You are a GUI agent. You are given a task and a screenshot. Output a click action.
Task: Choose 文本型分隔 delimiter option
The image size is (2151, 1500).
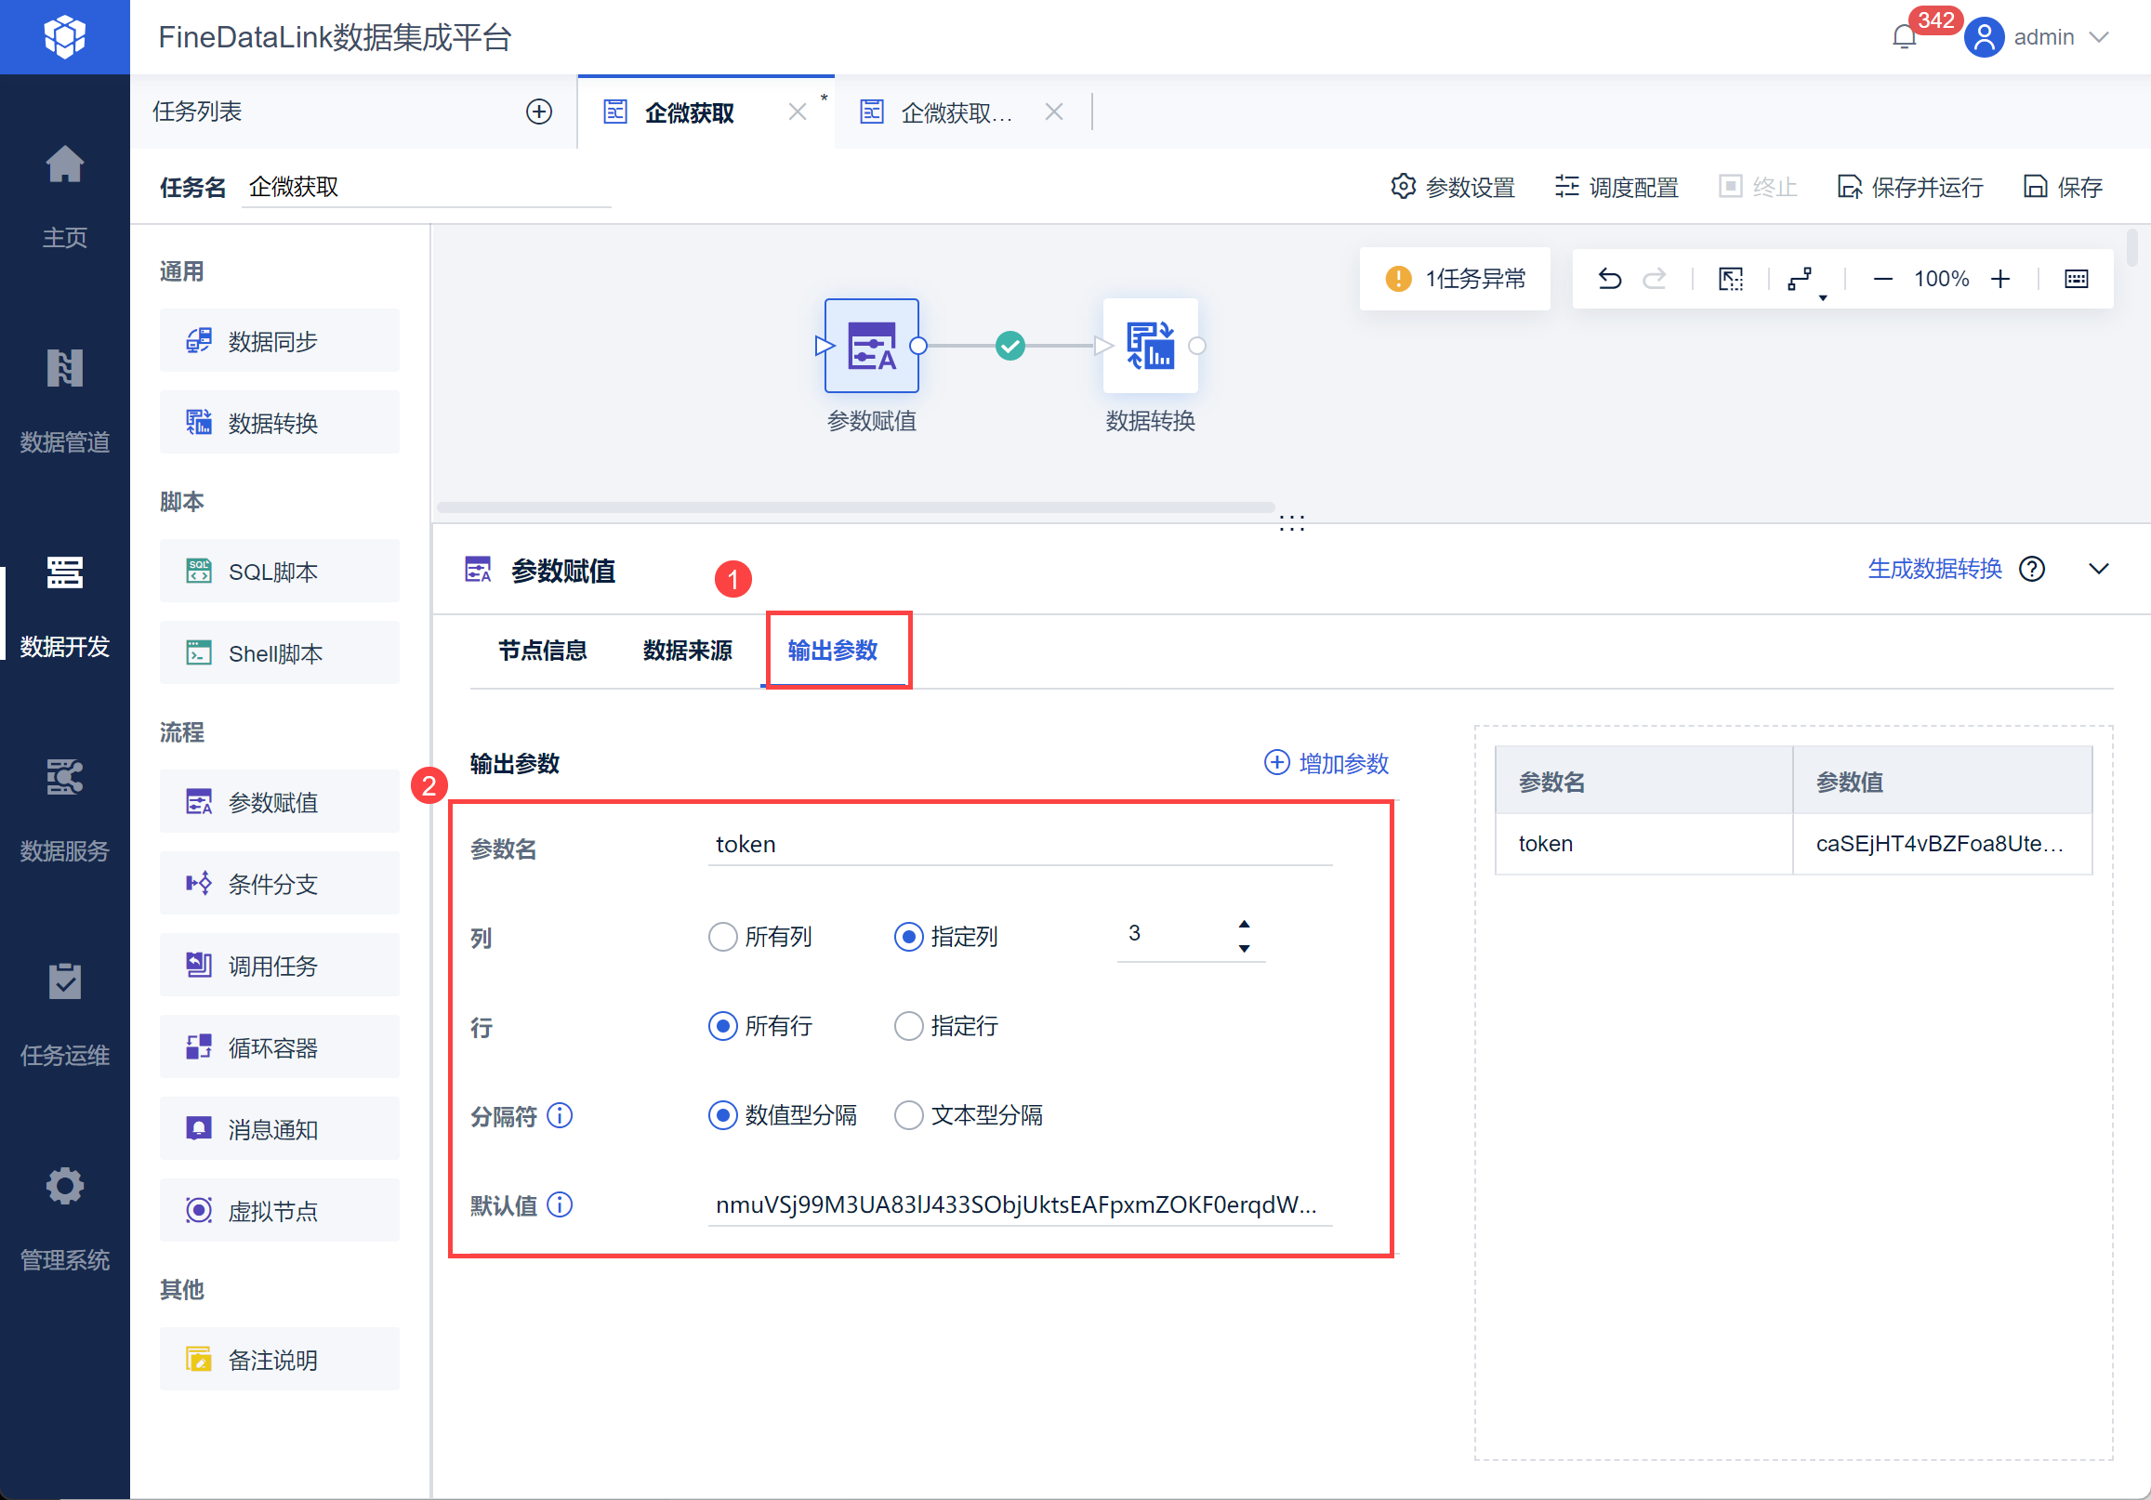(908, 1115)
